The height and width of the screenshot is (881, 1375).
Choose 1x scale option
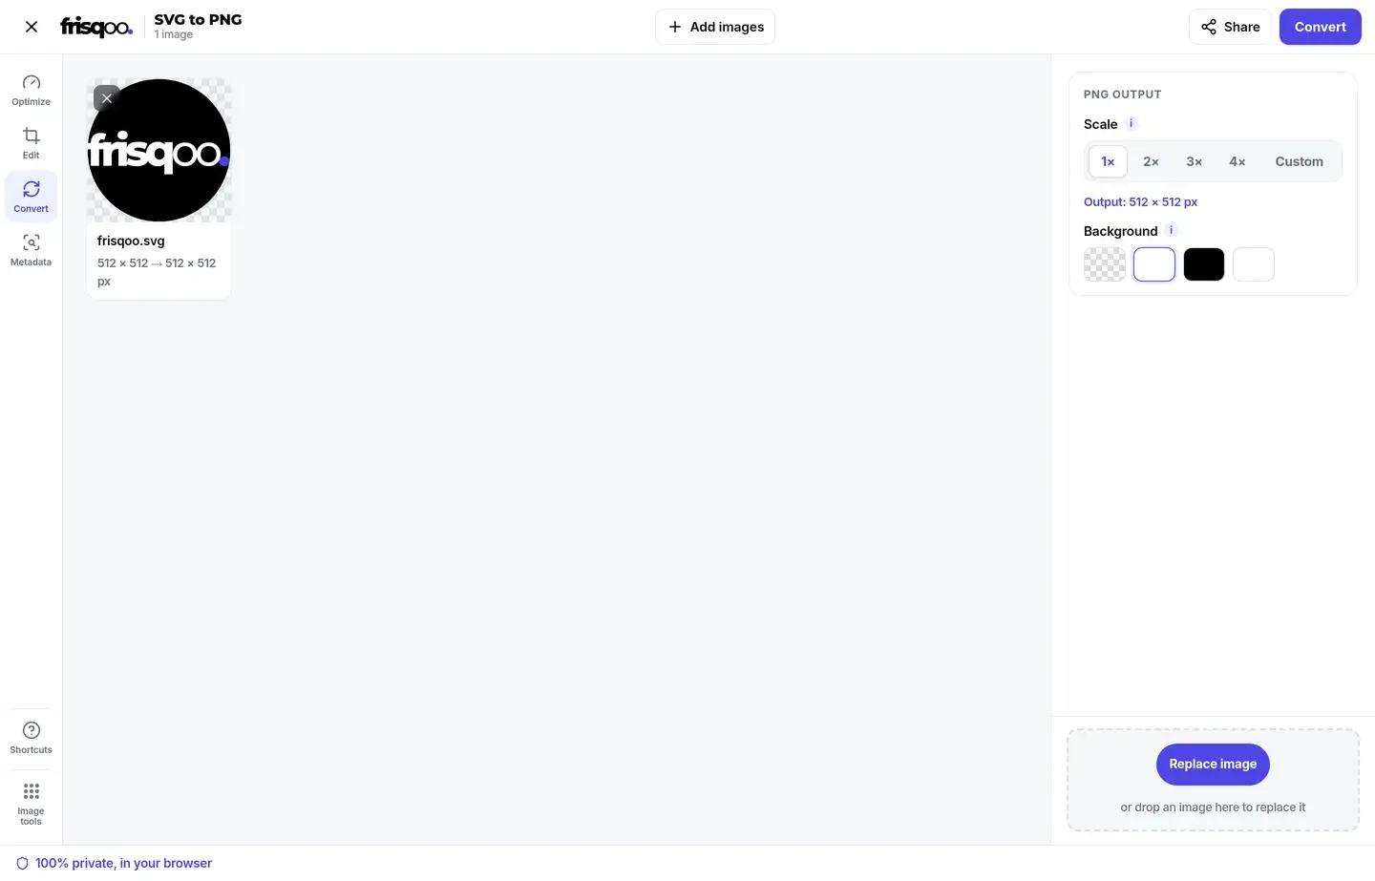(x=1108, y=161)
